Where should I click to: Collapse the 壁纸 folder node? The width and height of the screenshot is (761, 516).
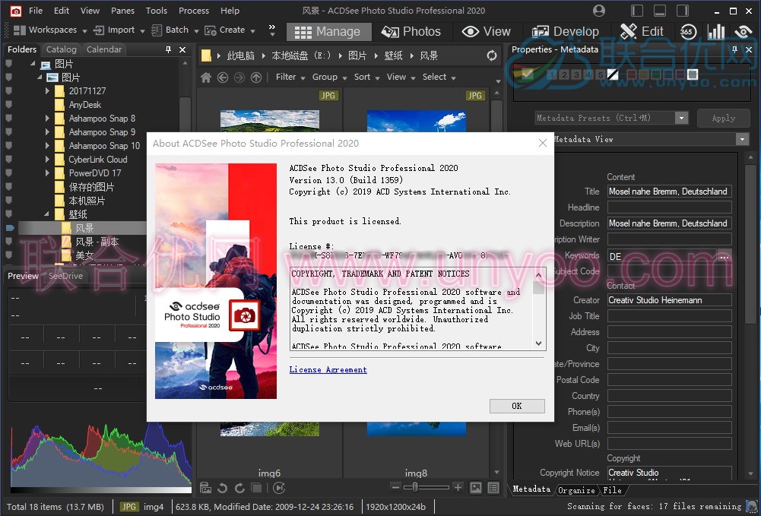47,214
